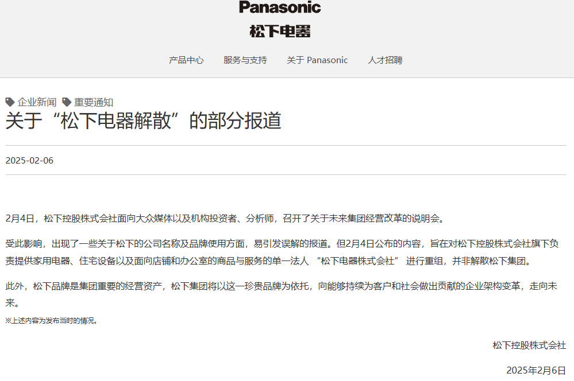Click the tag icon beside 重要通知
Image resolution: width=574 pixels, height=381 pixels.
67,102
